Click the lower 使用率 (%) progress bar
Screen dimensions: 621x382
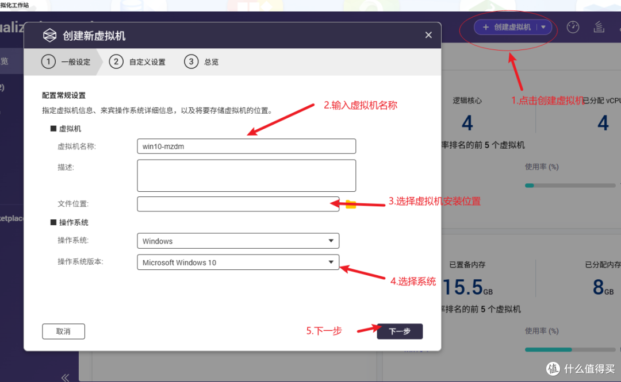pyautogui.click(x=570, y=349)
